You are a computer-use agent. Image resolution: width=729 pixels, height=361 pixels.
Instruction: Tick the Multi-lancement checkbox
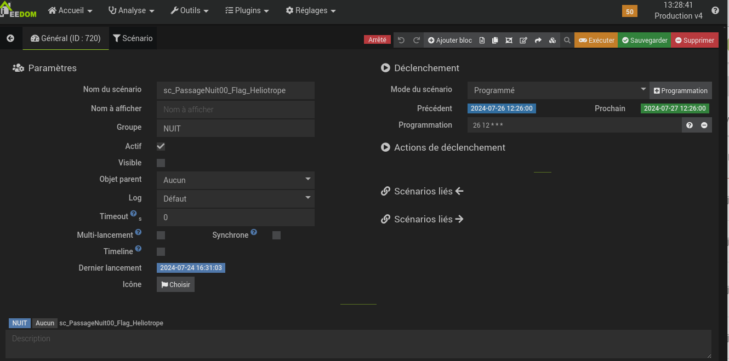click(161, 235)
